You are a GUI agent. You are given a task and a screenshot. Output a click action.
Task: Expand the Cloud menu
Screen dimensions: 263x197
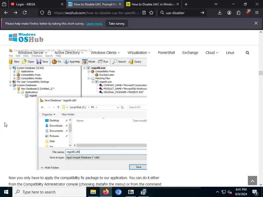pos(212,53)
